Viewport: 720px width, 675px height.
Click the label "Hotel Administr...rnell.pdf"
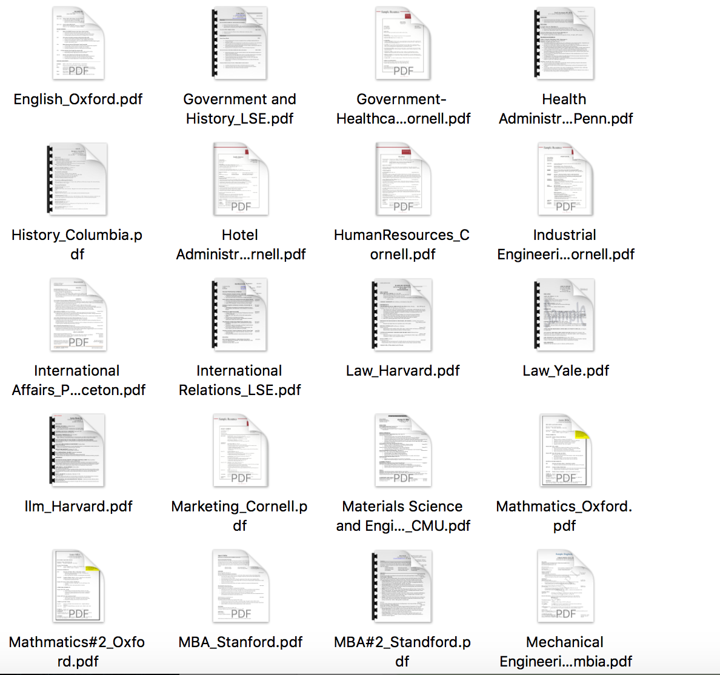point(241,244)
